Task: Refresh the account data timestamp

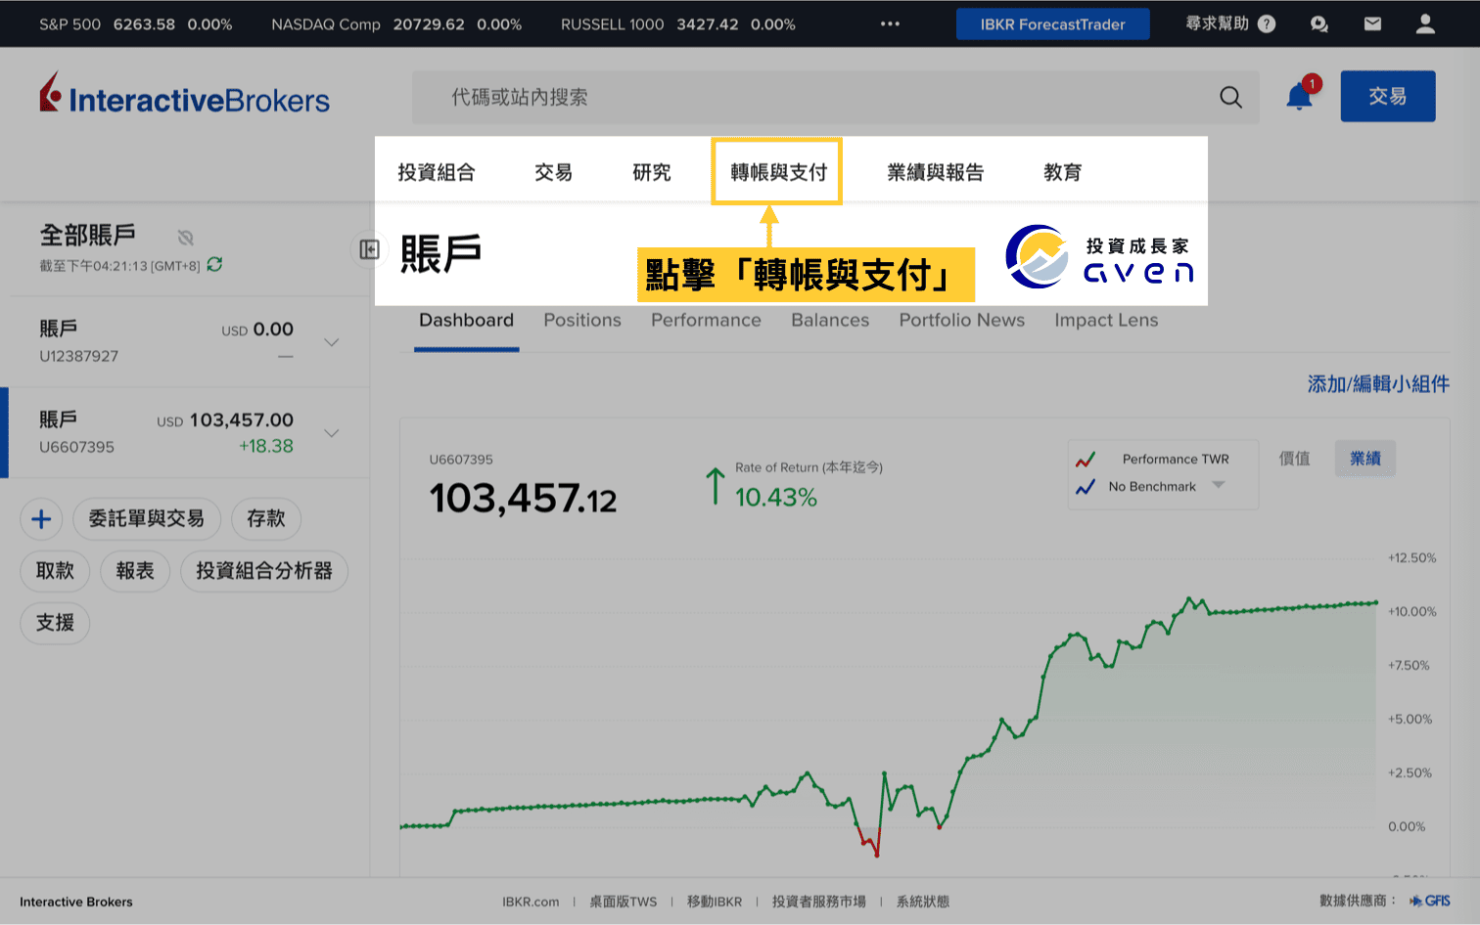Action: pos(215,265)
